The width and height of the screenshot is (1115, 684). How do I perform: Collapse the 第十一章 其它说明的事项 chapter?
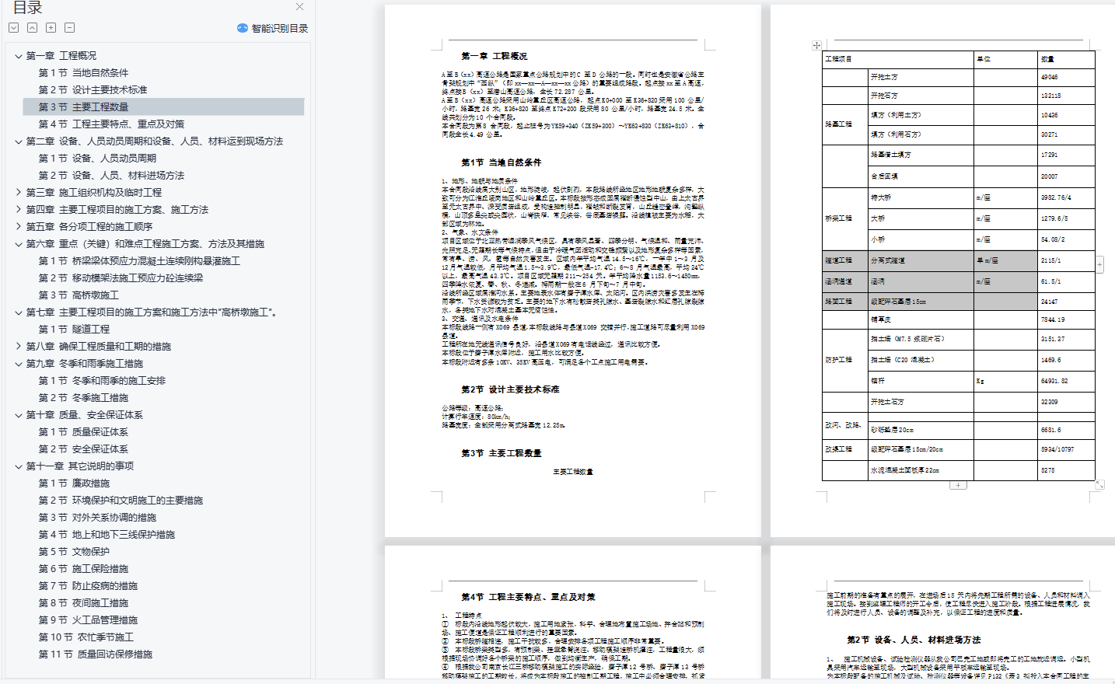coord(19,466)
